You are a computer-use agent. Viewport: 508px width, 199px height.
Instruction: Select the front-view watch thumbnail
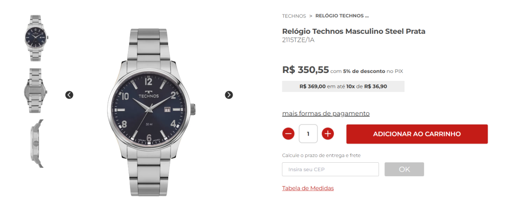(x=36, y=38)
